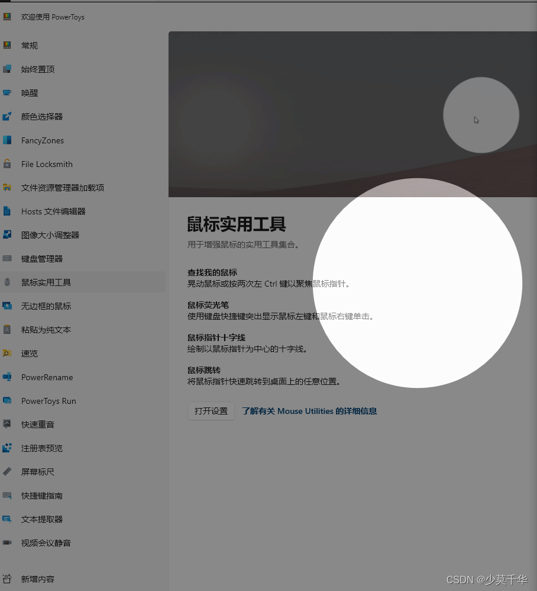Click the 快速重音 icon
Viewport: 537px width, 591px height.
coord(7,425)
